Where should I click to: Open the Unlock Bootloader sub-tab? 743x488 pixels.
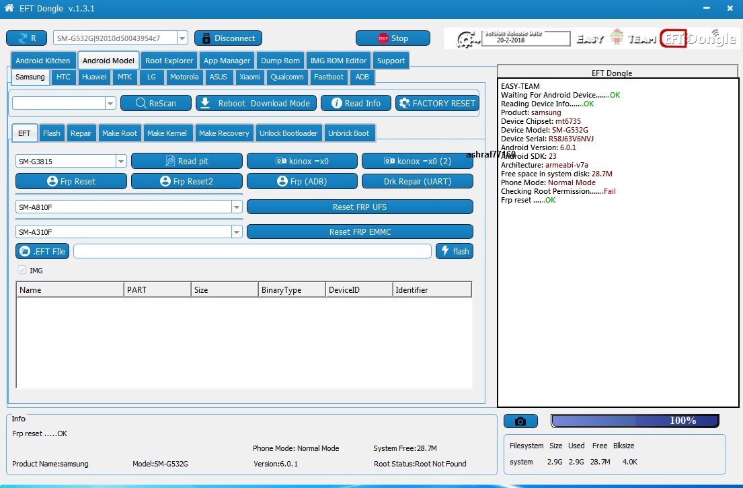point(288,133)
